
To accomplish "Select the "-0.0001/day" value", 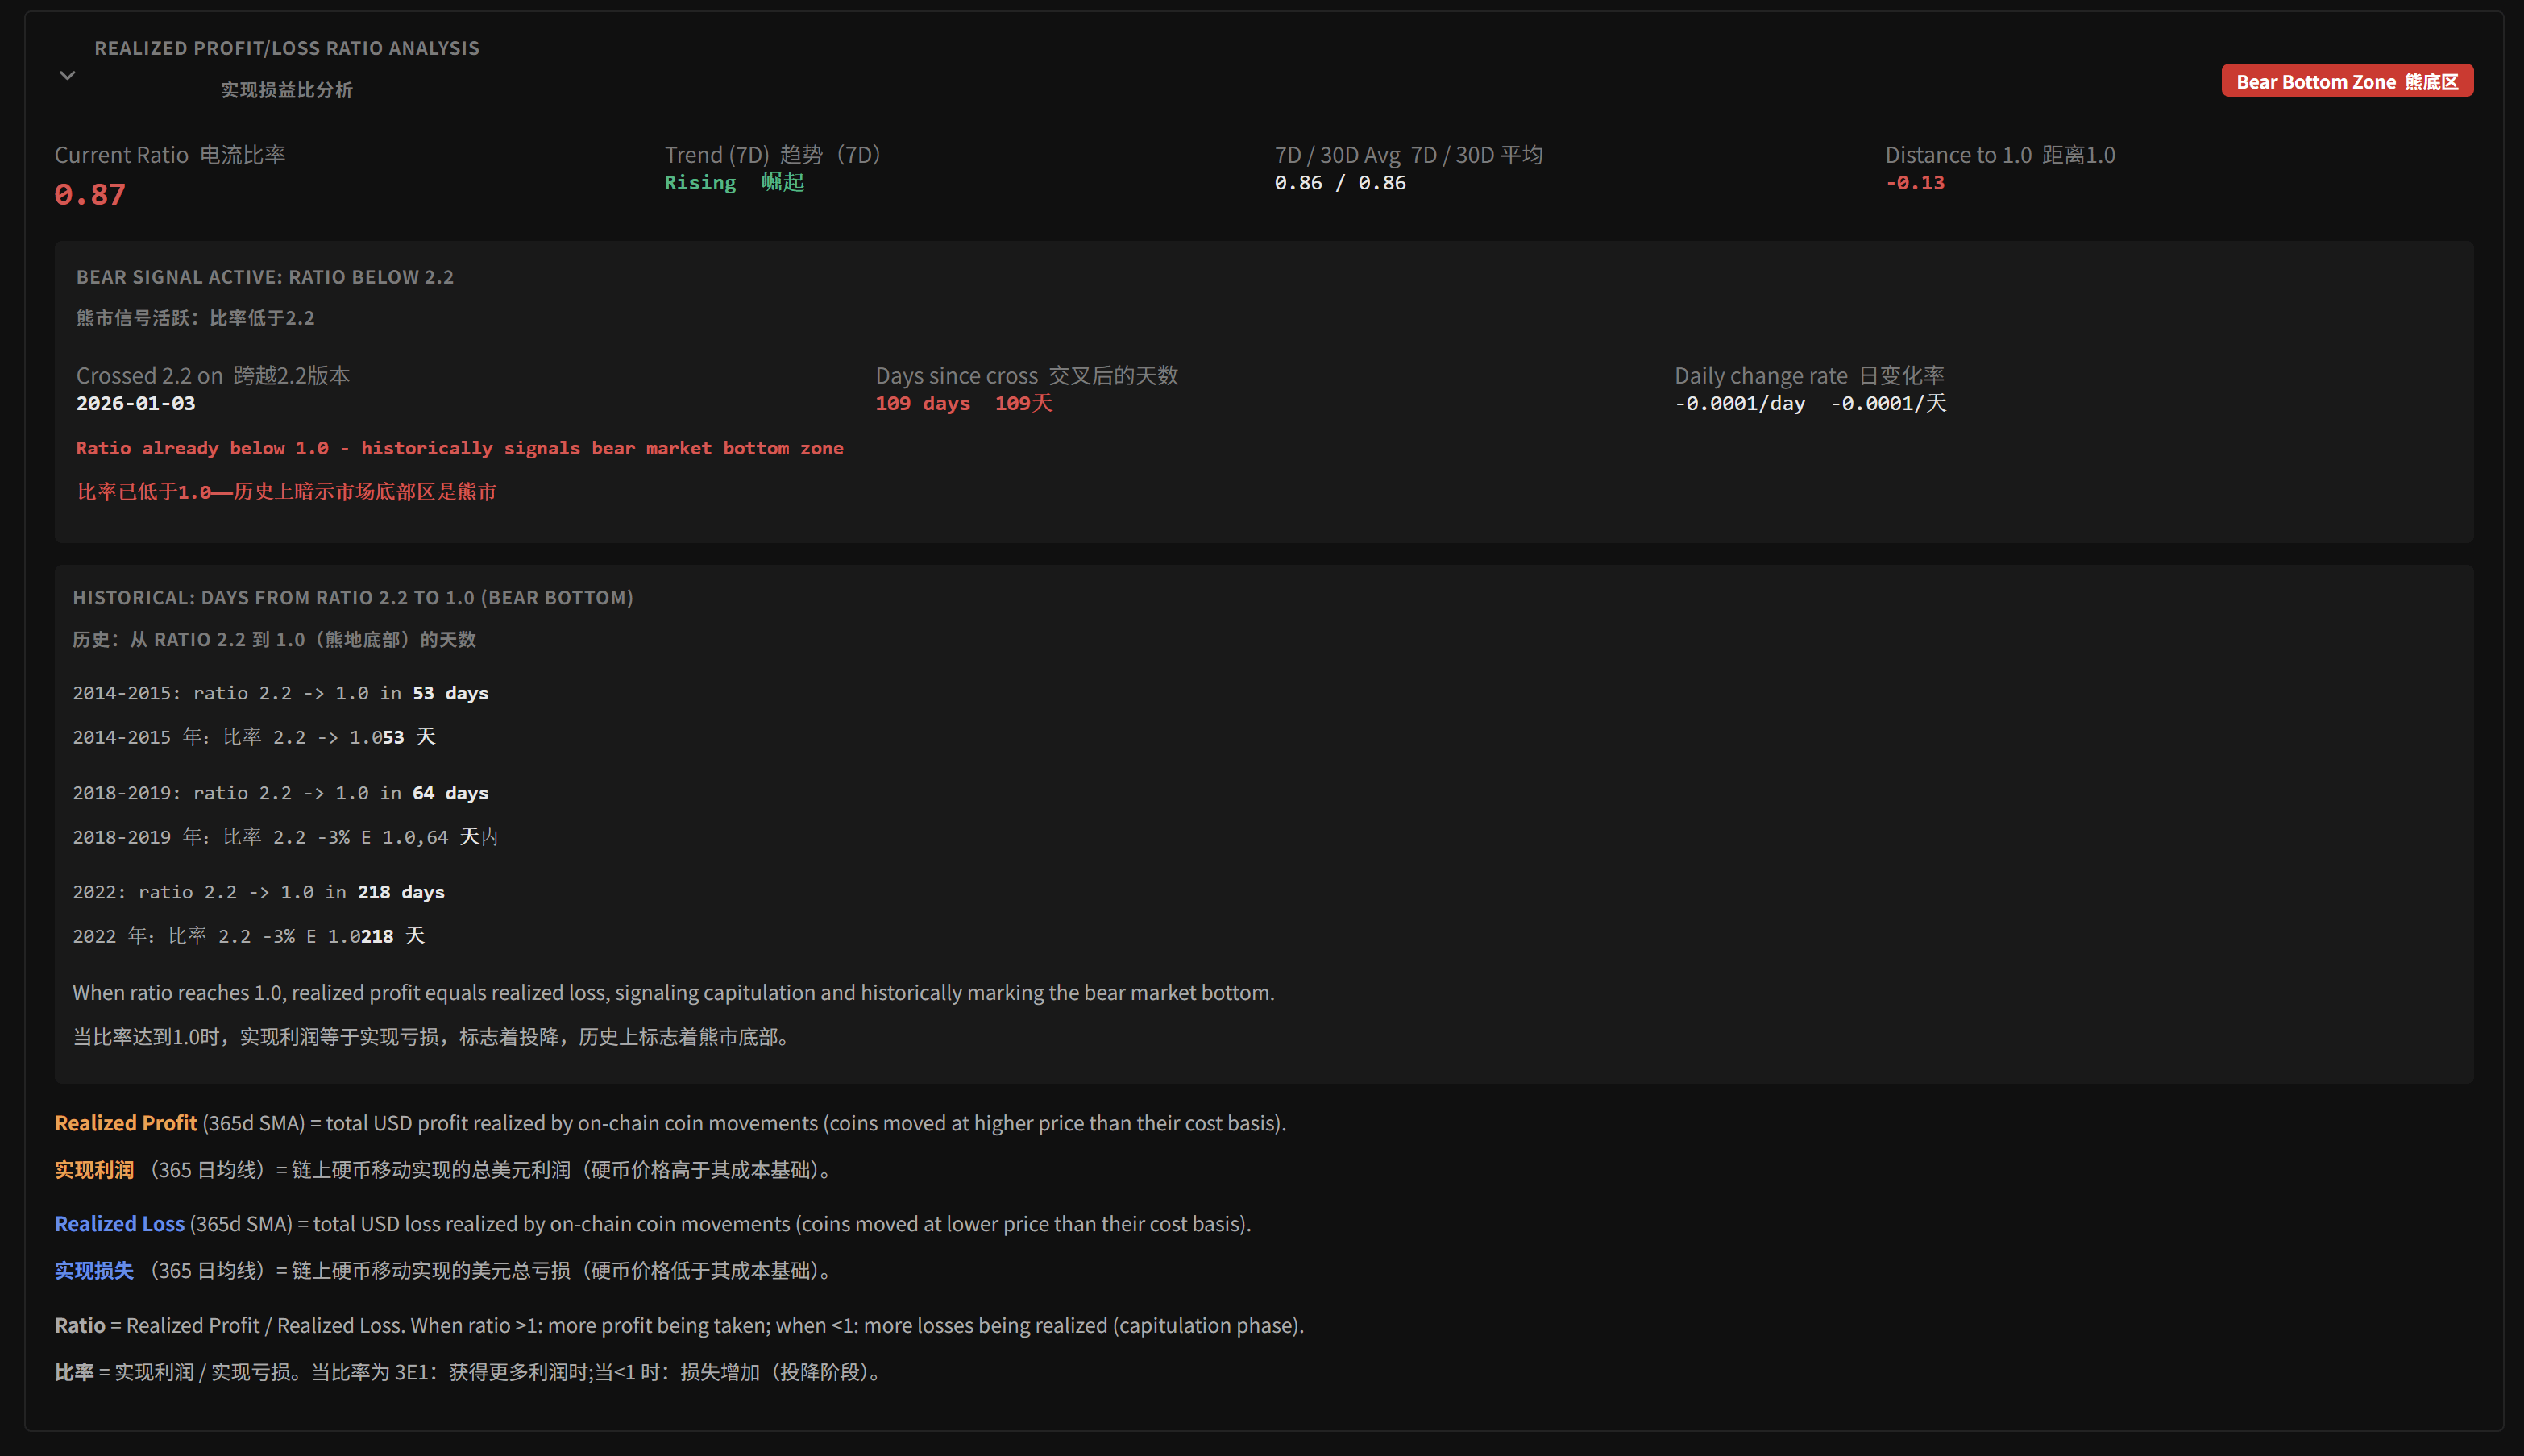I will (1740, 404).
